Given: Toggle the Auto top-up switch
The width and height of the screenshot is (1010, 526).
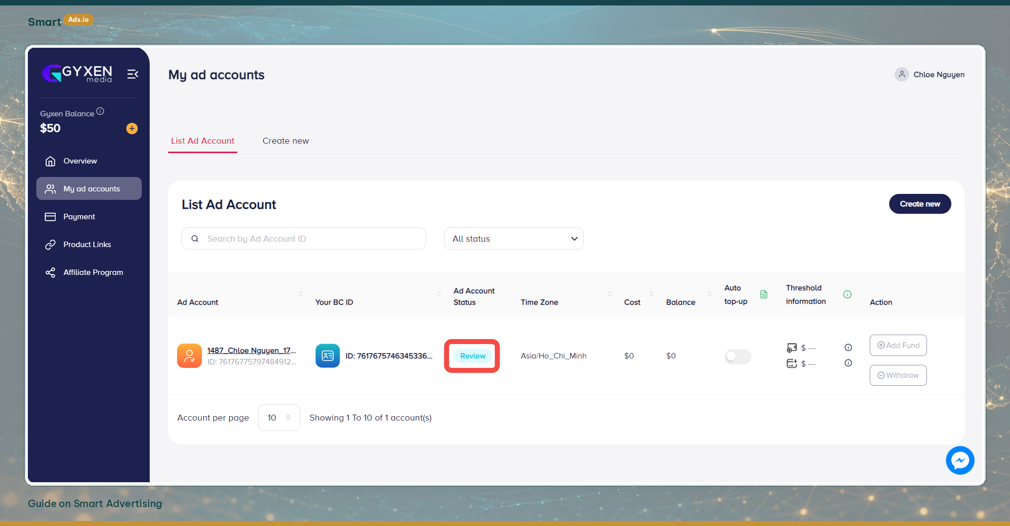Looking at the screenshot, I should click(738, 356).
